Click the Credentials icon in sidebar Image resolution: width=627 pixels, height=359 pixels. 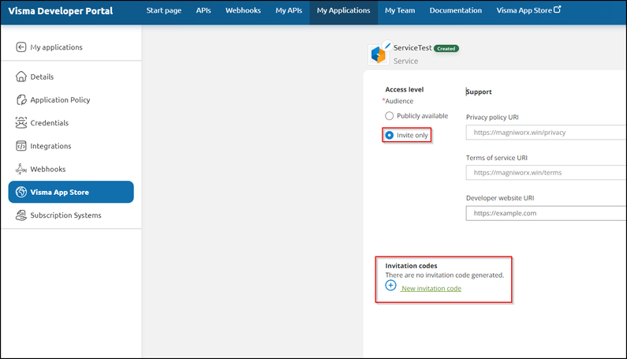(x=21, y=123)
